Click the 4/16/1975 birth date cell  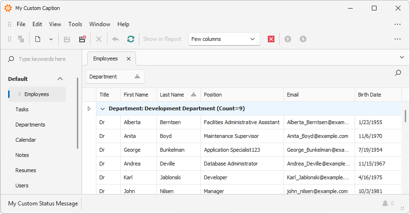tap(378, 177)
